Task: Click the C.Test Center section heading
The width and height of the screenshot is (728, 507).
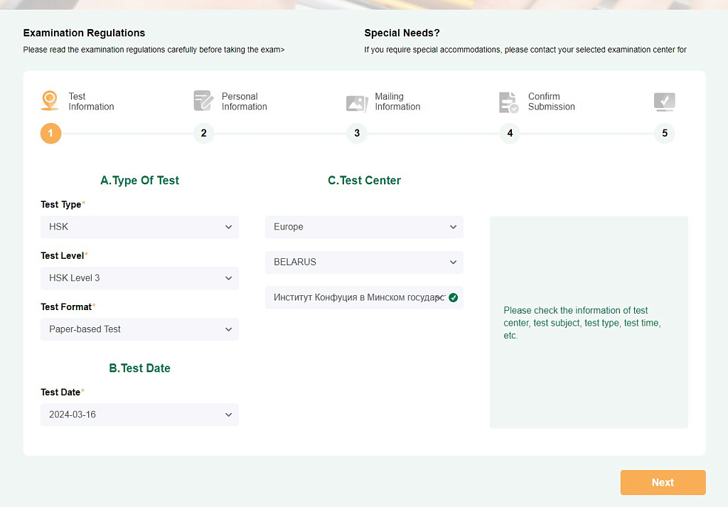Action: 365,180
